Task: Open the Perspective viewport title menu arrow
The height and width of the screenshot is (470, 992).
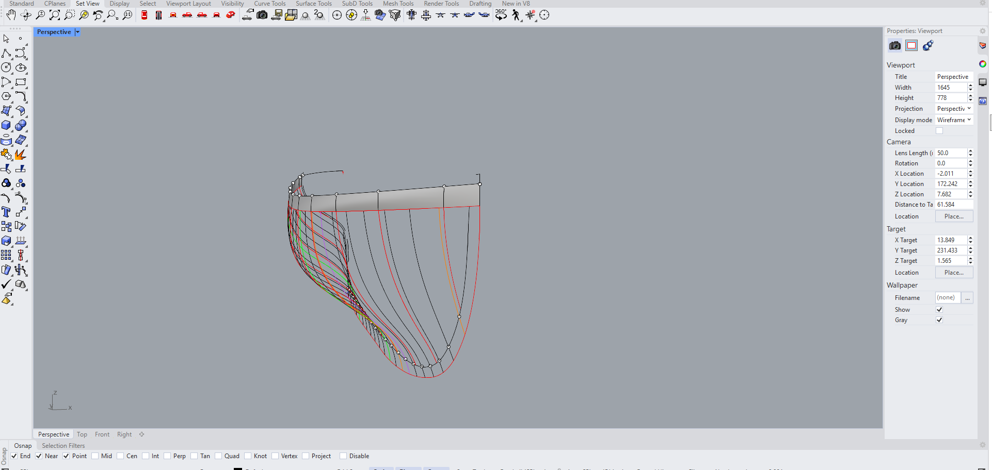Action: coord(77,32)
